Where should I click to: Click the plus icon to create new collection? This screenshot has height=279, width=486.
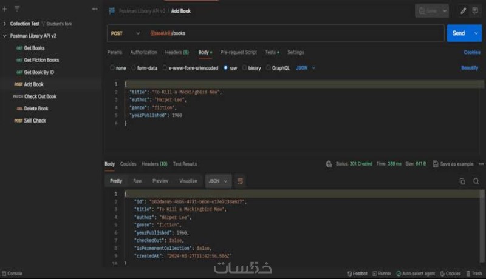5,9
